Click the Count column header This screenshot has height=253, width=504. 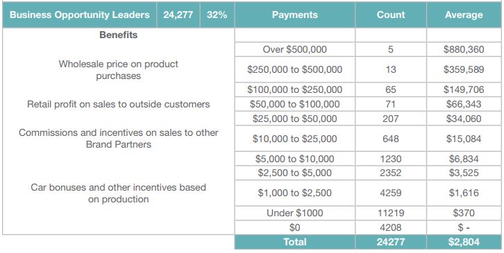point(391,15)
